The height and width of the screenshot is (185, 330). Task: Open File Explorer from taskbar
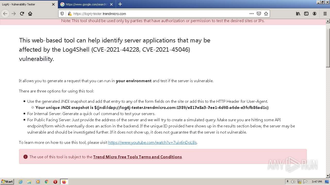click(29, 182)
